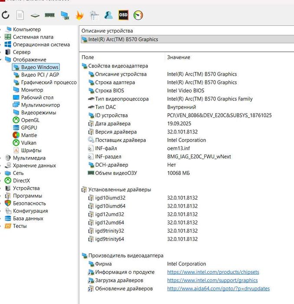
Task: Open Операционная система category
Action: 41,44
